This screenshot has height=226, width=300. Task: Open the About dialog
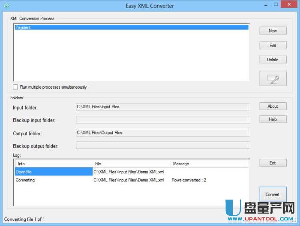coord(273,106)
